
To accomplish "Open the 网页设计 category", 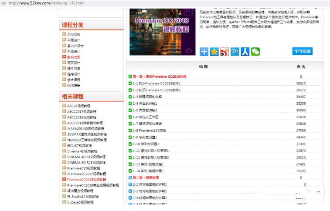I will (x=74, y=63).
